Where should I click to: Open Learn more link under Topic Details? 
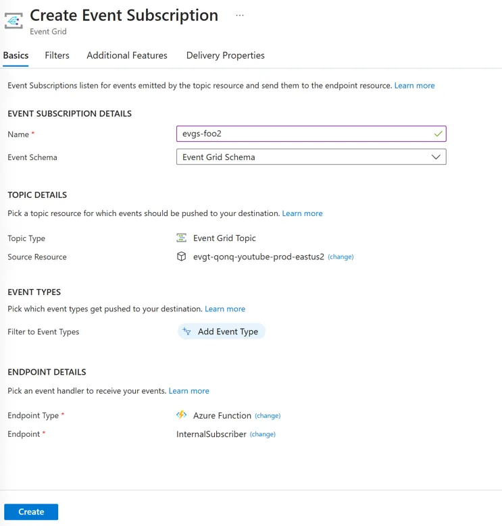pyautogui.click(x=302, y=213)
